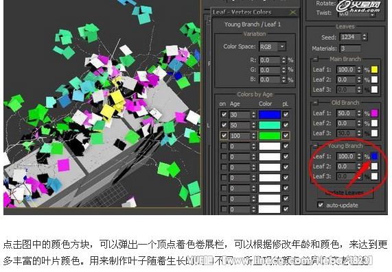Uncheck the 'on' box for age 50
Image resolution: width=392 pixels, height=272 pixels.
(x=224, y=125)
